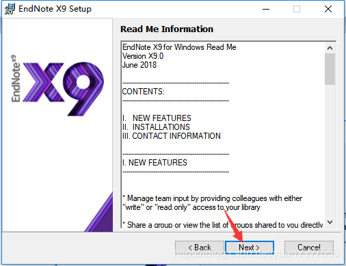Click the 'CONTENTS:' line
The width and height of the screenshot is (346, 266).
(x=144, y=92)
